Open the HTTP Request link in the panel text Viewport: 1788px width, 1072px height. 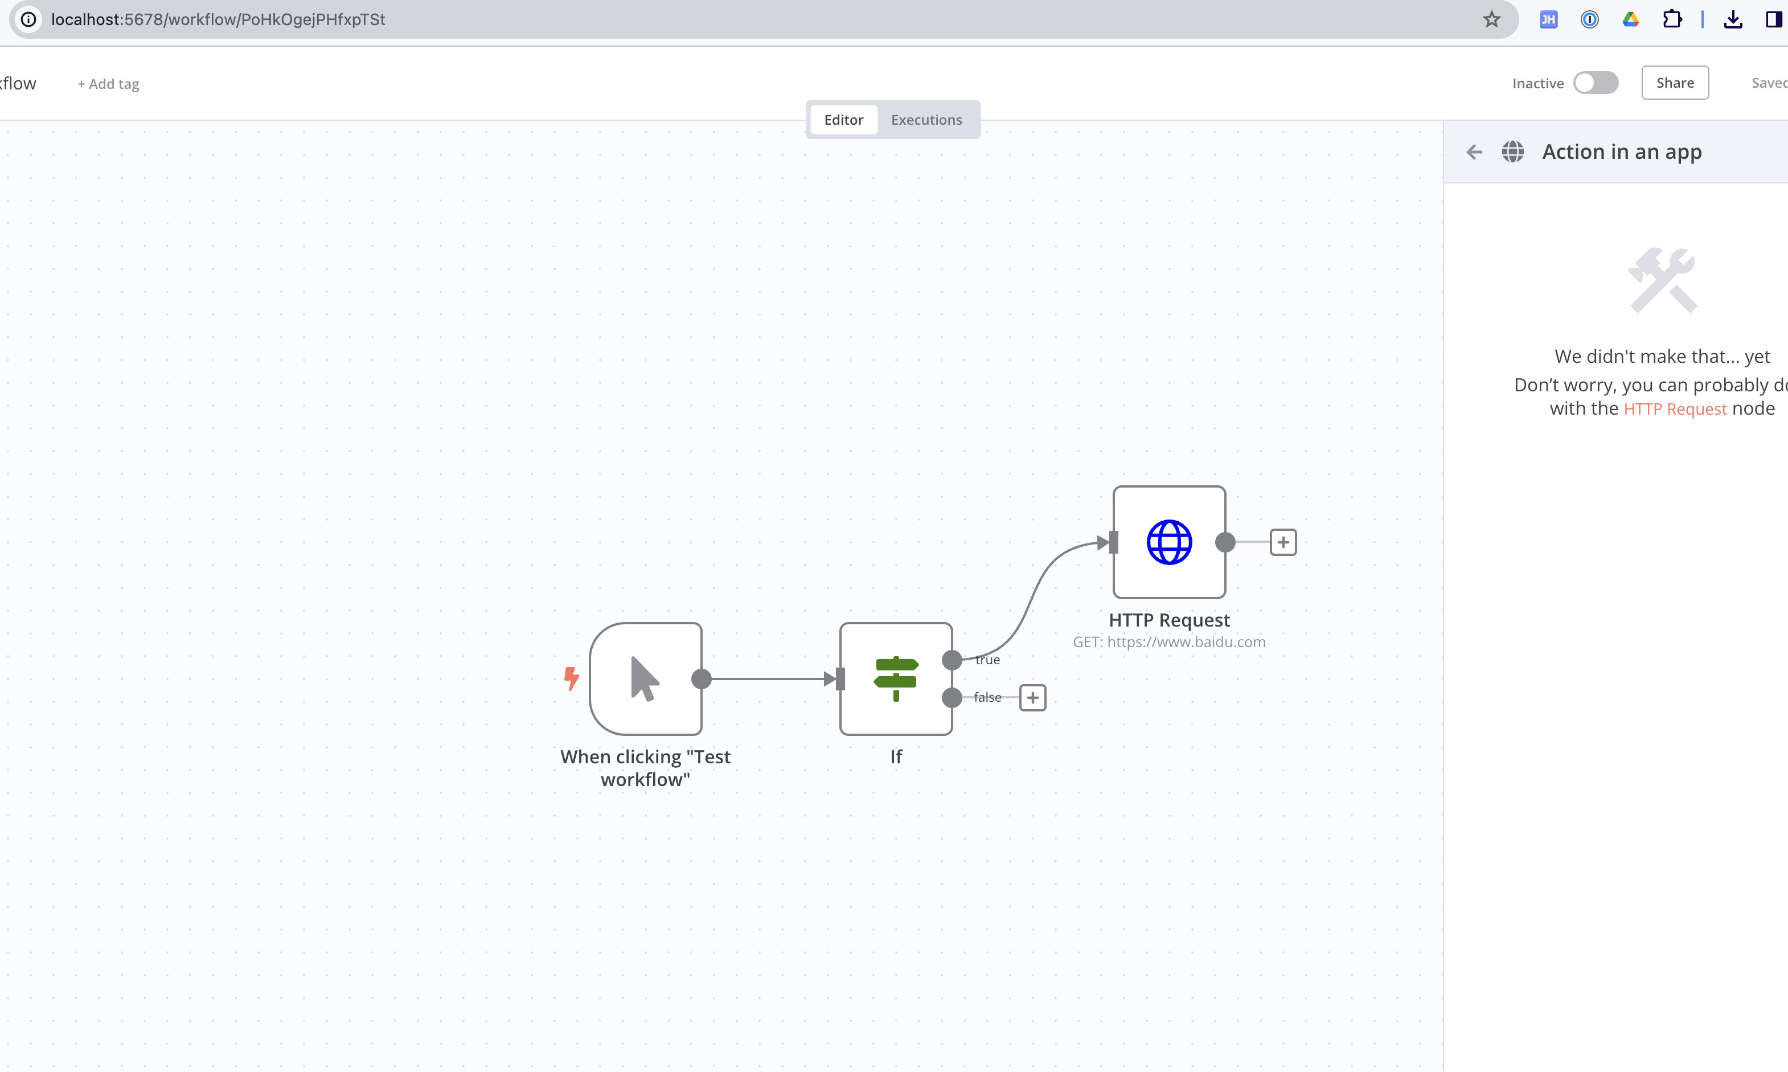point(1675,408)
